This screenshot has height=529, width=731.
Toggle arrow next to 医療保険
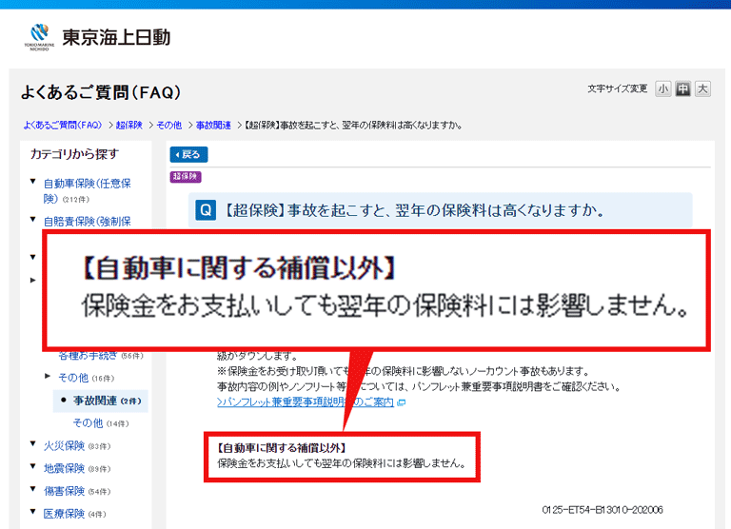point(32,511)
